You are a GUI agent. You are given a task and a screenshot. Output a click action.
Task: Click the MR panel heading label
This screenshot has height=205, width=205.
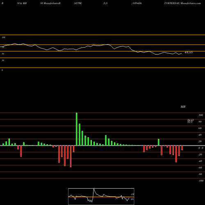click(183, 107)
